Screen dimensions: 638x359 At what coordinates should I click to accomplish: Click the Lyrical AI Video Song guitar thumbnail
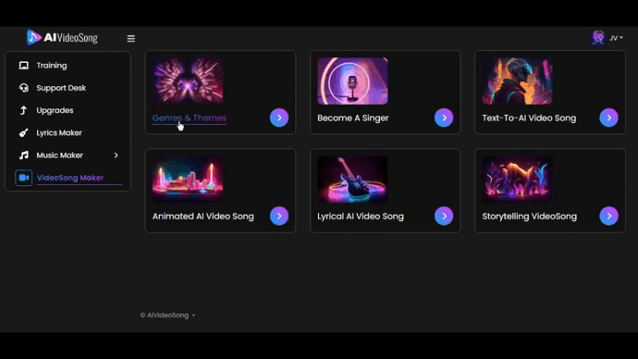click(352, 179)
